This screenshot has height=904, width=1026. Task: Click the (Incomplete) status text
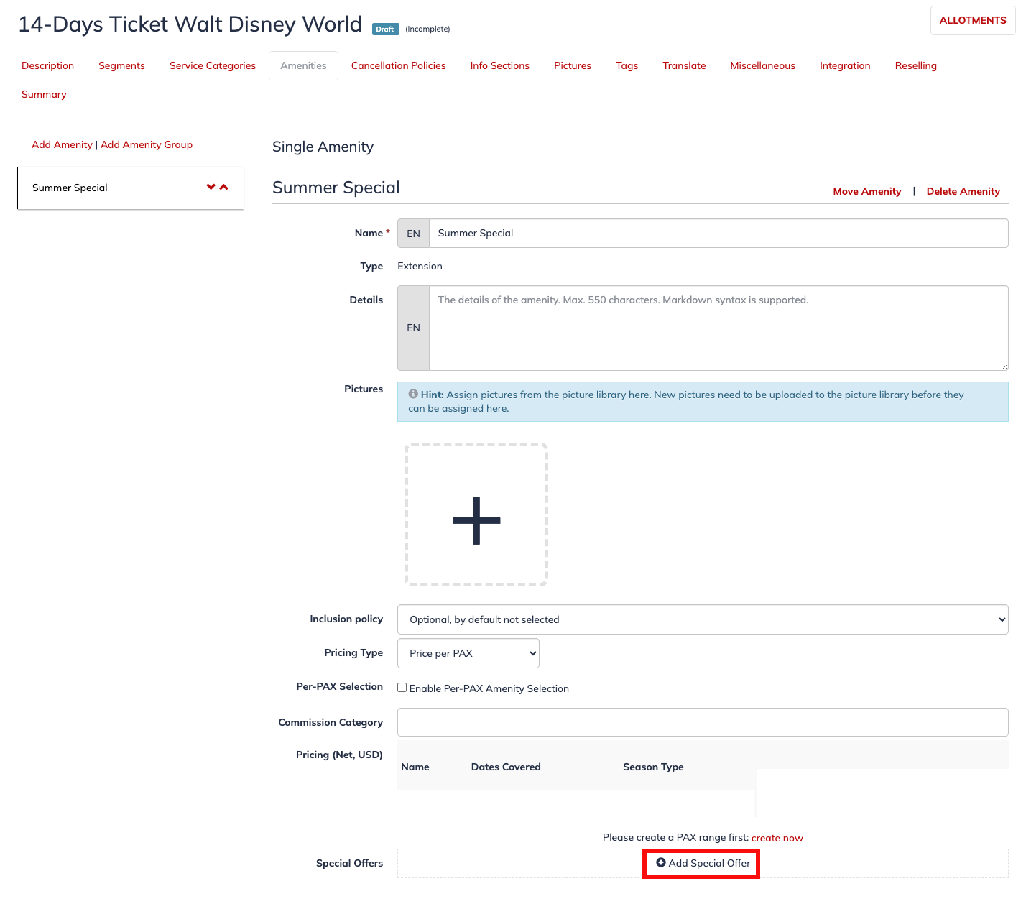pos(427,29)
